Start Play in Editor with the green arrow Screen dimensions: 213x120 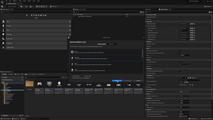click(37, 7)
